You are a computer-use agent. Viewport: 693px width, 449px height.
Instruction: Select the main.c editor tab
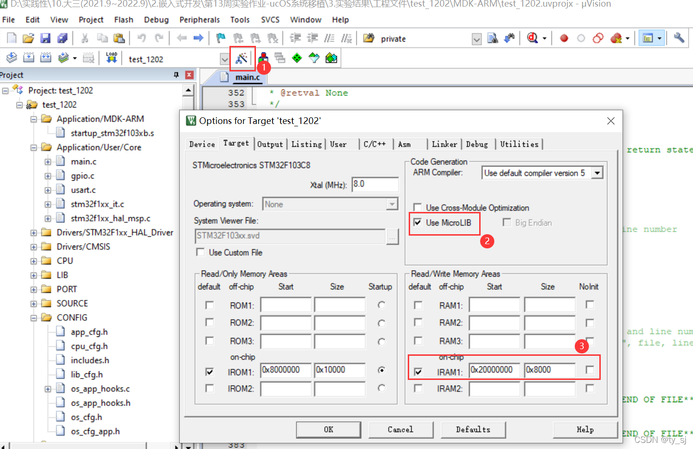point(247,77)
